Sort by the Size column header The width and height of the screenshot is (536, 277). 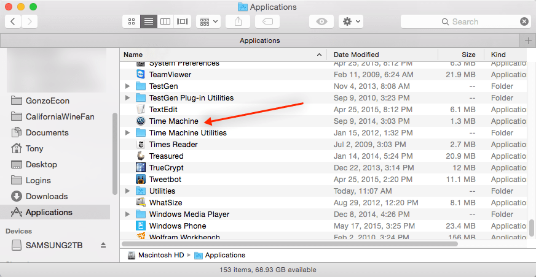click(x=461, y=55)
